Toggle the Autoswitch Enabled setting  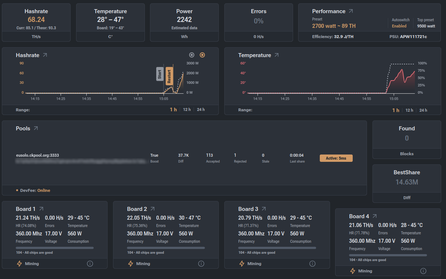[399, 26]
